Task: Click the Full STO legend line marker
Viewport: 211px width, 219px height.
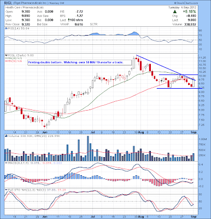Action: pyautogui.click(x=6, y=190)
